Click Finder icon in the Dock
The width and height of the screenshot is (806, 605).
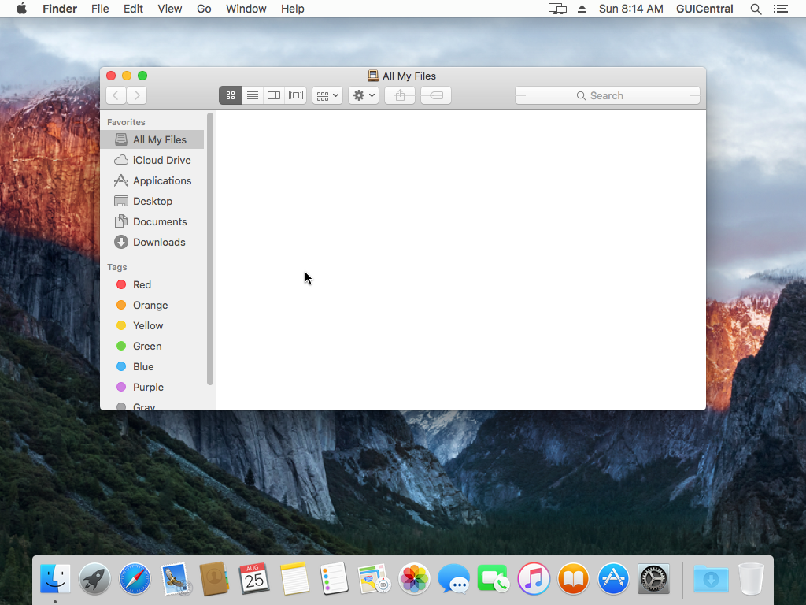55,579
